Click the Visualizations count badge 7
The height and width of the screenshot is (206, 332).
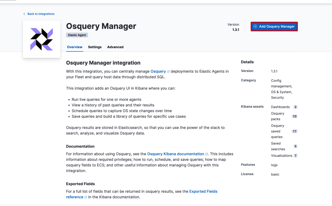click(x=295, y=155)
